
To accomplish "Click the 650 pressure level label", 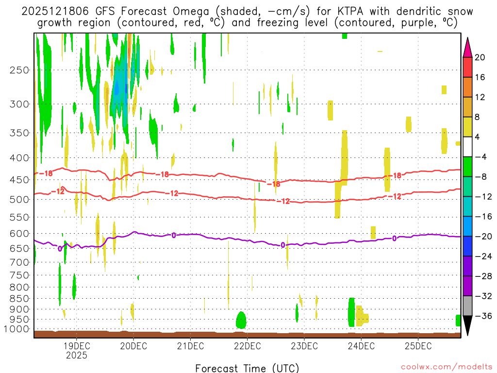I will pos(19,248).
